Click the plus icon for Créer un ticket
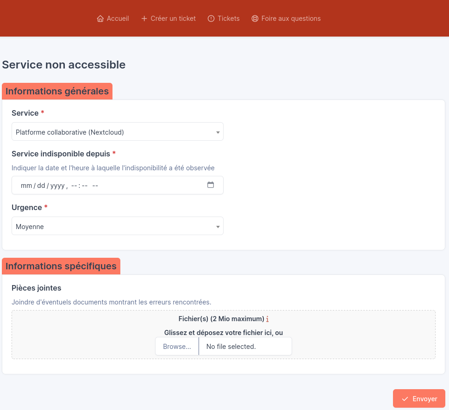The image size is (449, 410). click(144, 19)
